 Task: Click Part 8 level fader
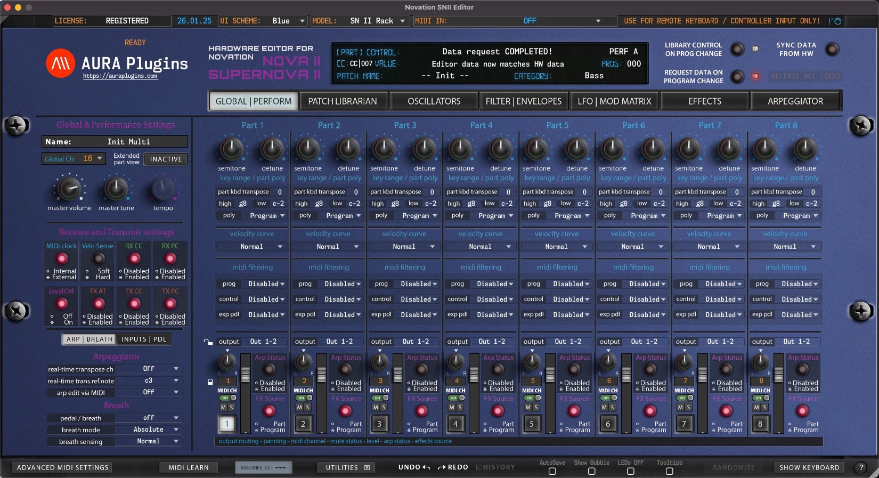click(779, 375)
